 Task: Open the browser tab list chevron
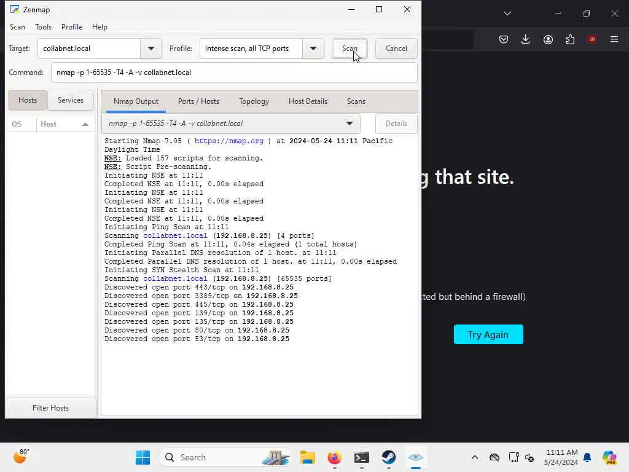[507, 14]
